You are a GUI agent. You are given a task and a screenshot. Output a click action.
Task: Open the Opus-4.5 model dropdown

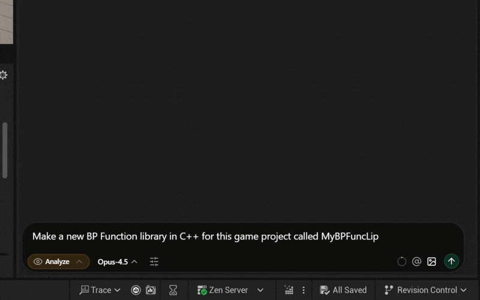pyautogui.click(x=118, y=262)
